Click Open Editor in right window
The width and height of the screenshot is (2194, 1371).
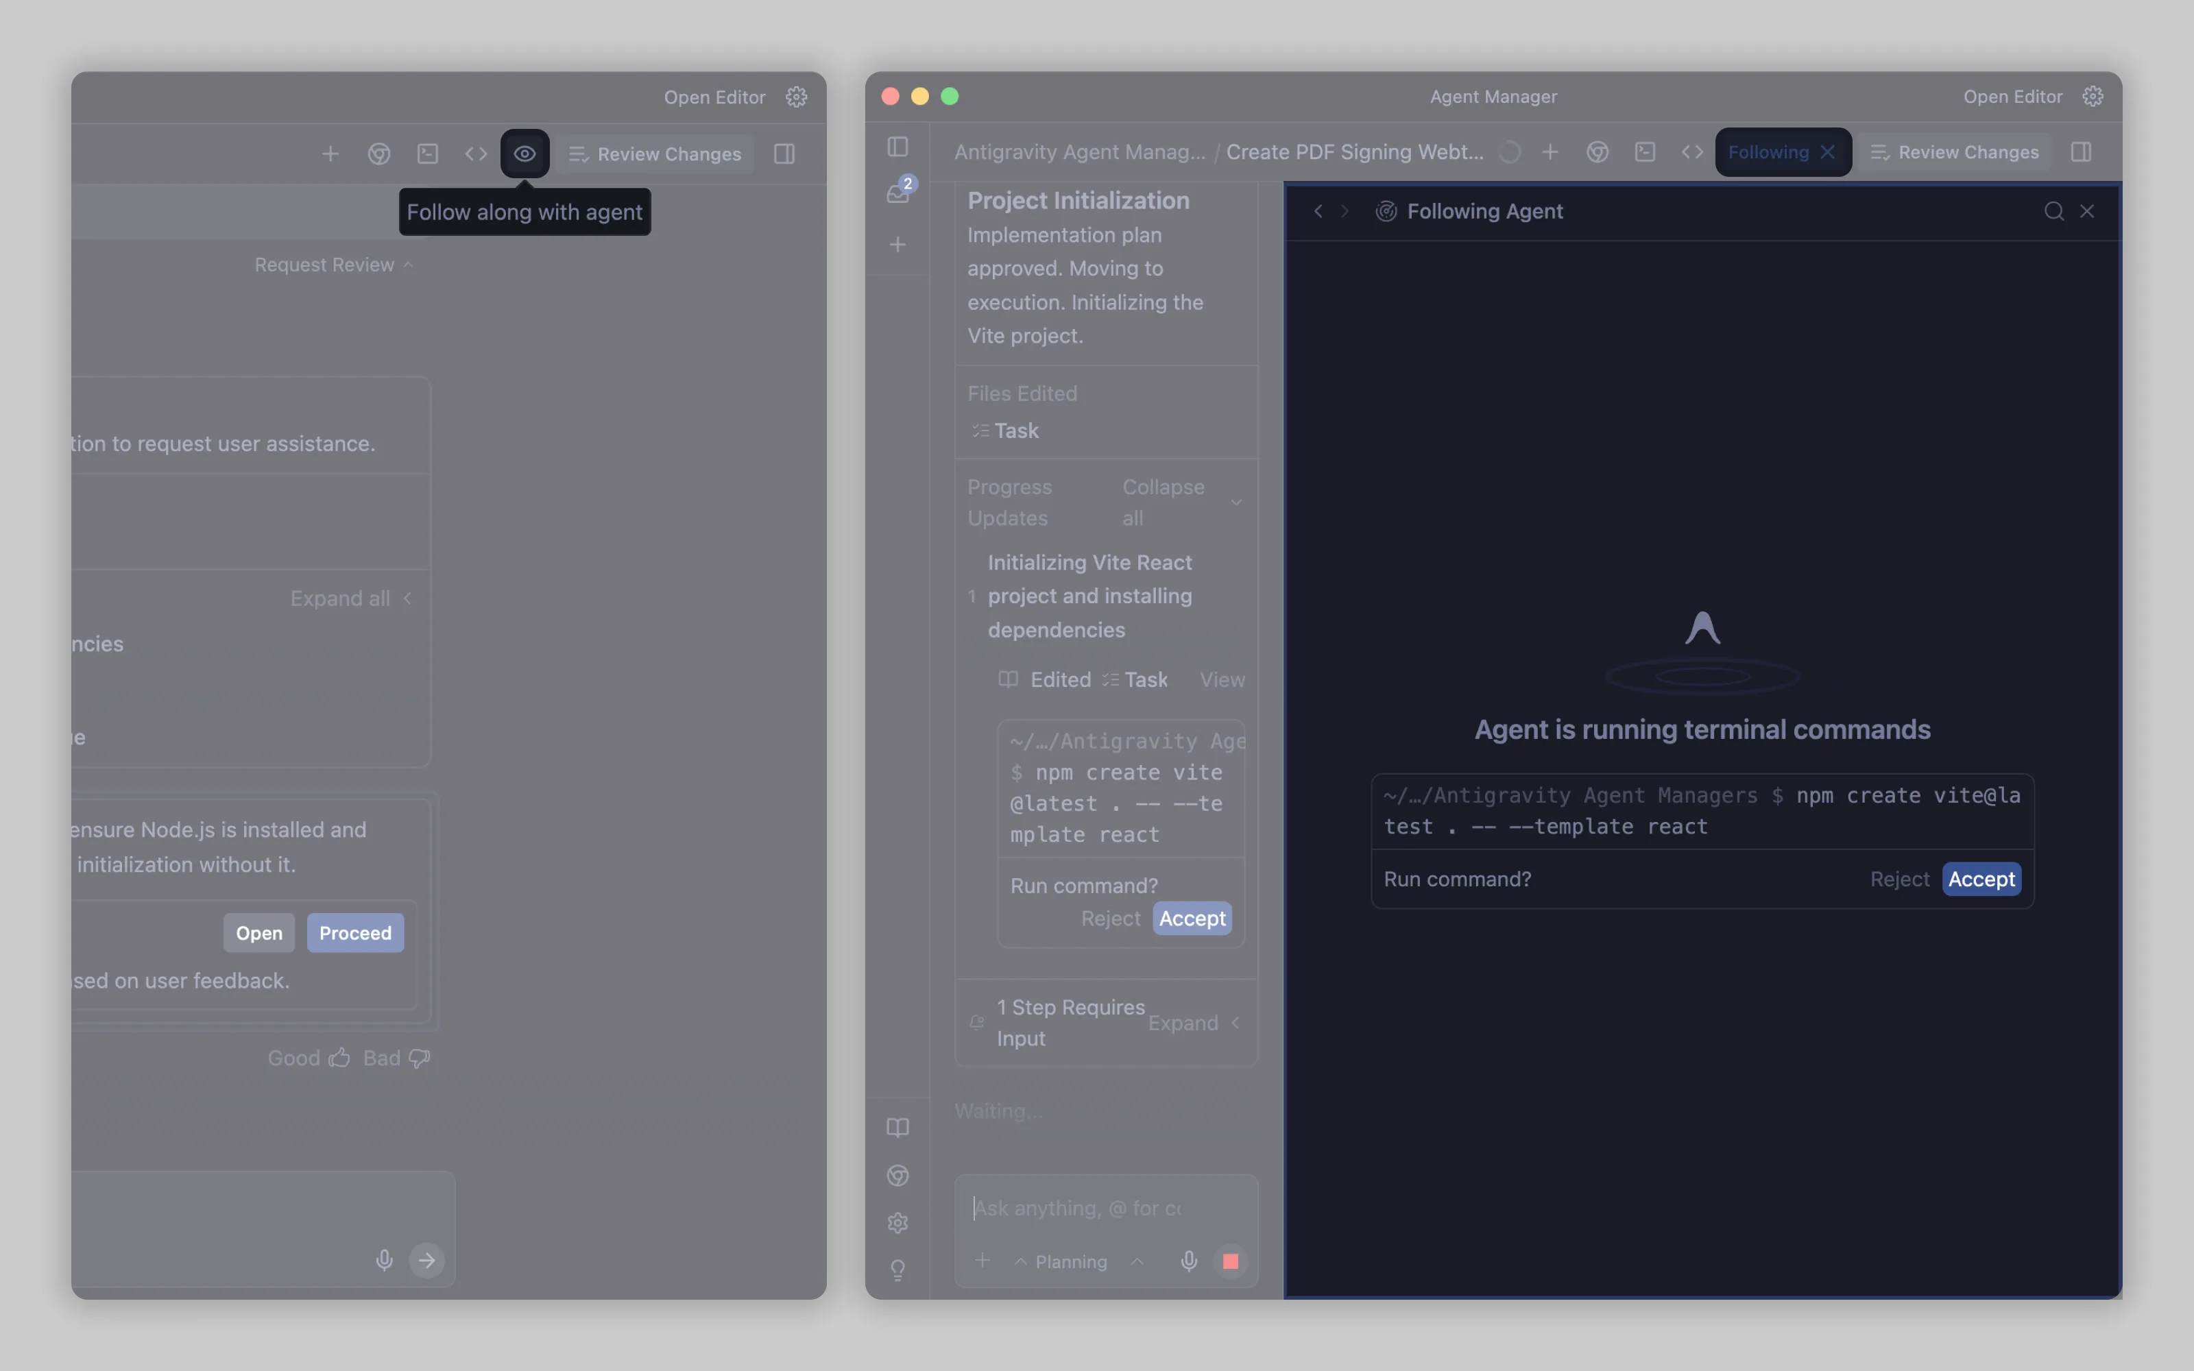[x=2012, y=97]
